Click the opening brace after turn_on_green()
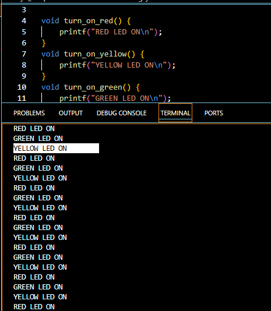This screenshot has width=271, height=311. (x=138, y=88)
